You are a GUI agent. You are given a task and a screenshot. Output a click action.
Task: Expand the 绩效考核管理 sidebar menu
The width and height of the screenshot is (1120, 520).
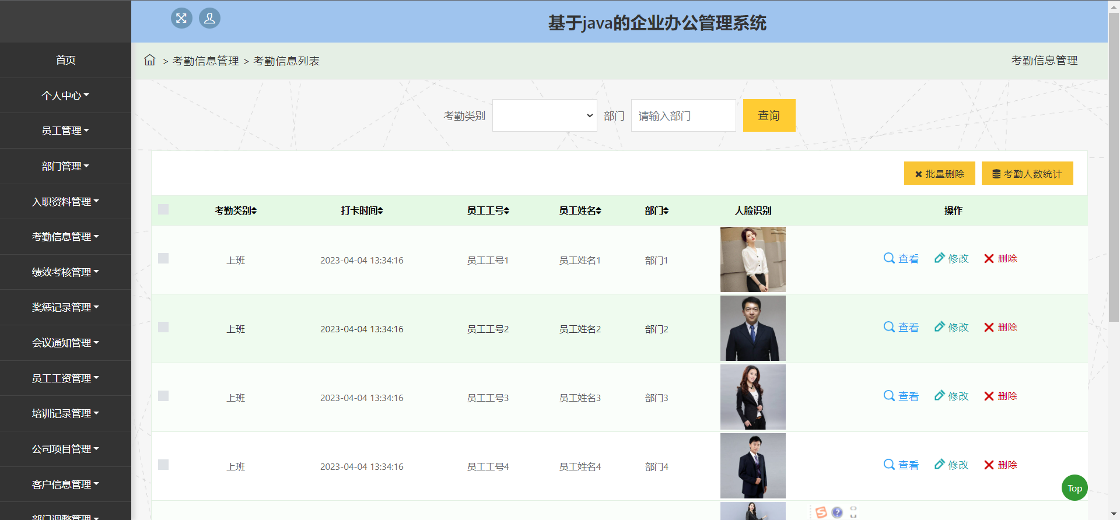pyautogui.click(x=65, y=272)
